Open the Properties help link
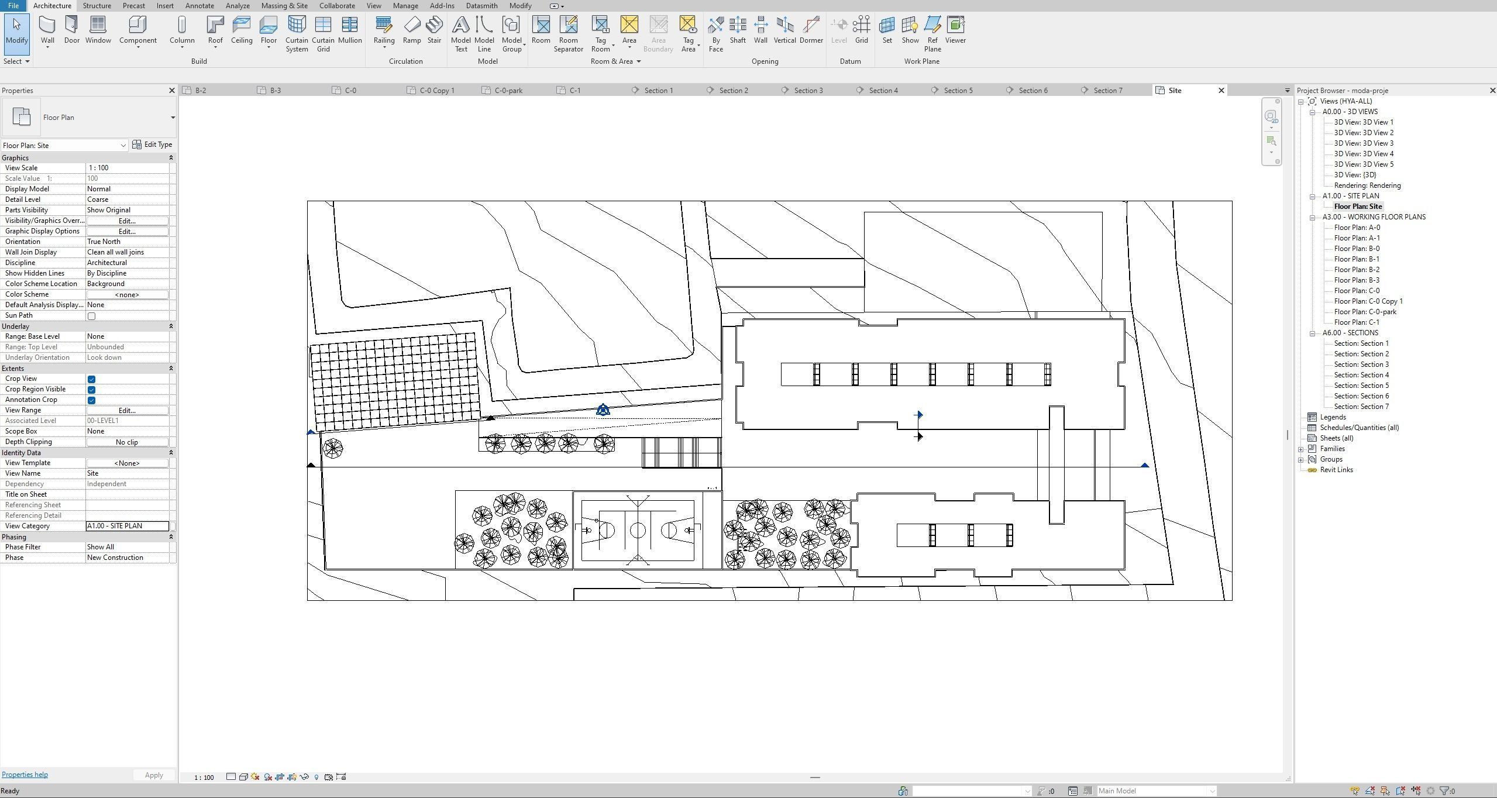The height and width of the screenshot is (798, 1497). [x=25, y=774]
